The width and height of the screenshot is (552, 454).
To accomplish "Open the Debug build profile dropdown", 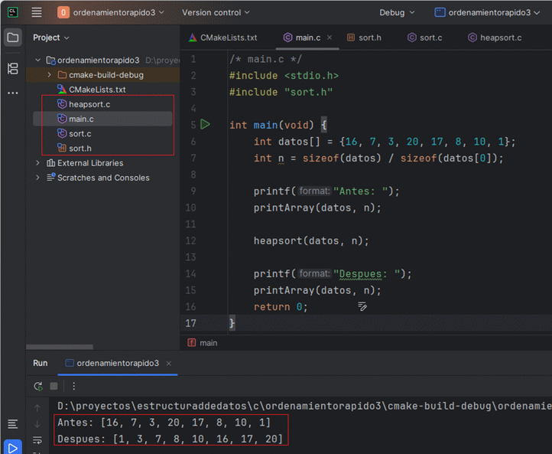I will pyautogui.click(x=397, y=12).
